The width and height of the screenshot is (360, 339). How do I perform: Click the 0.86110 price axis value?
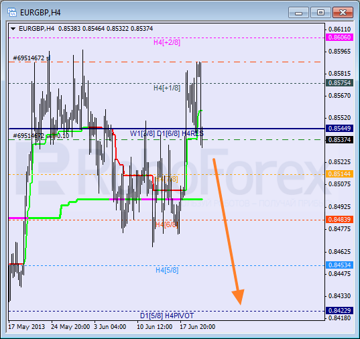point(340,29)
